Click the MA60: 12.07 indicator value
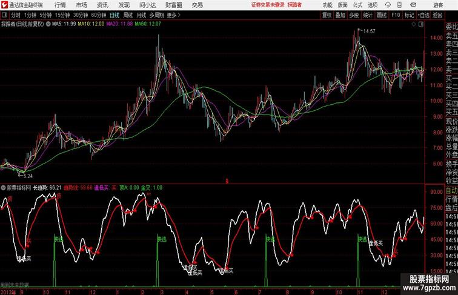Screen dimensions: 458x295 (148, 24)
